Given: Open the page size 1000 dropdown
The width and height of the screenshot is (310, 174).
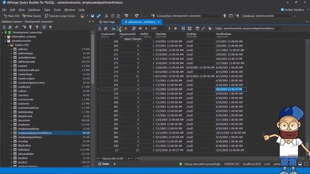Looking at the screenshot, I should coord(163,29).
